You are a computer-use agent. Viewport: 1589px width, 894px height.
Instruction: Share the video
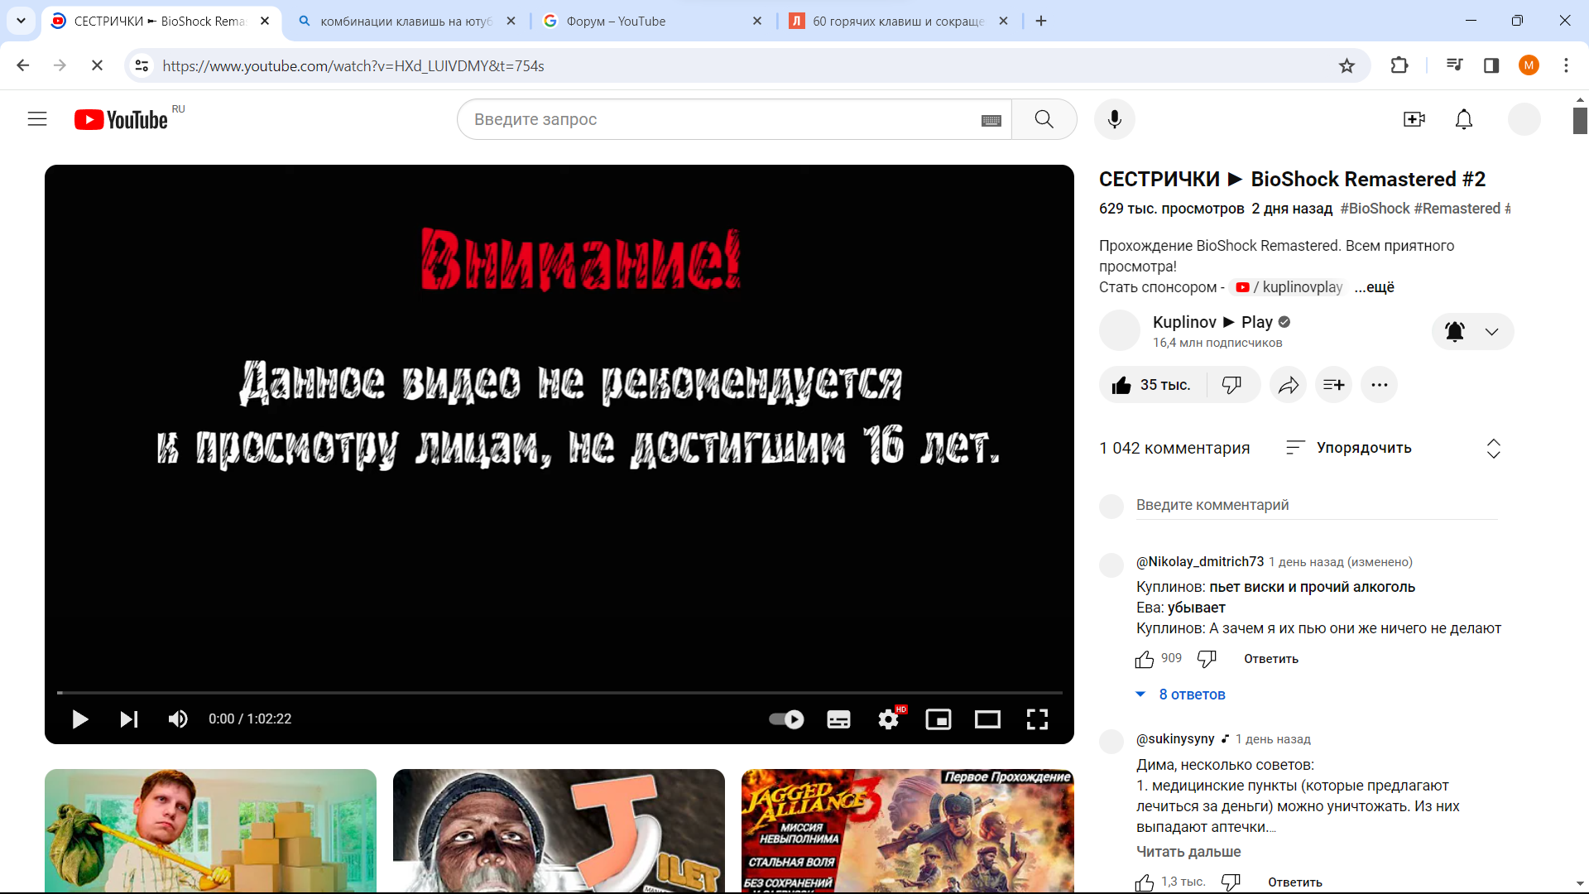coord(1289,385)
